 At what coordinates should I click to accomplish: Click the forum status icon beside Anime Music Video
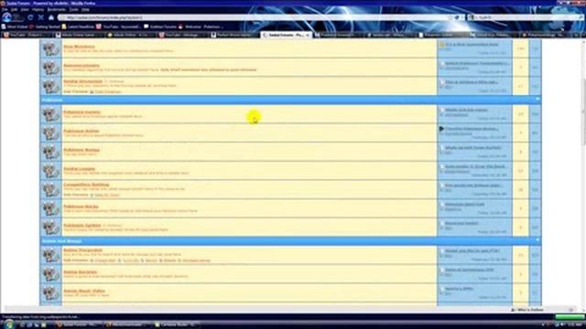click(x=51, y=292)
